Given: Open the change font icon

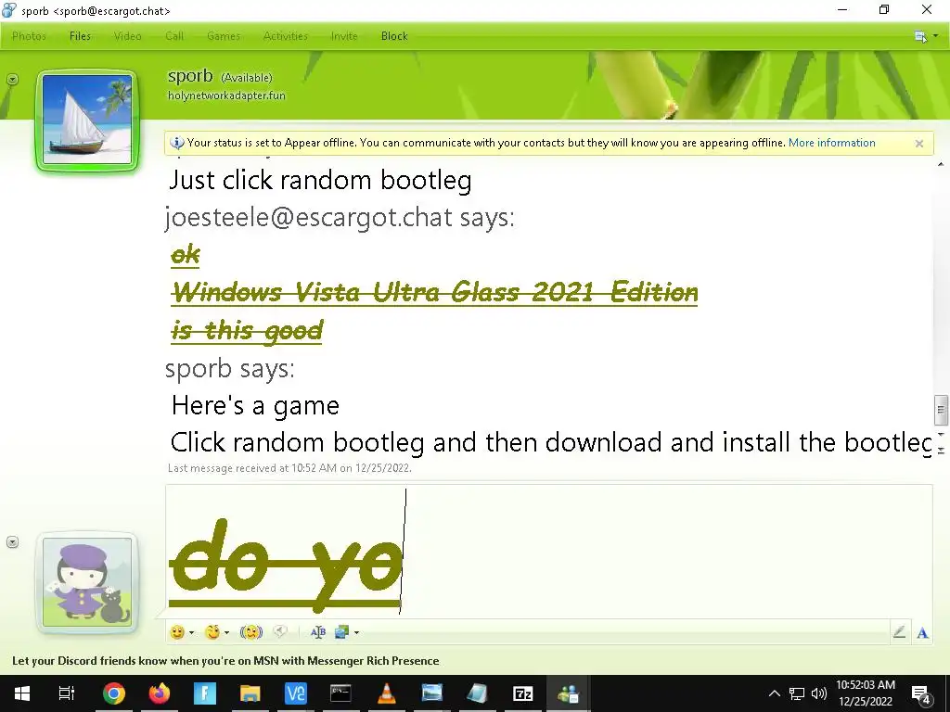Looking at the screenshot, I should [x=318, y=632].
